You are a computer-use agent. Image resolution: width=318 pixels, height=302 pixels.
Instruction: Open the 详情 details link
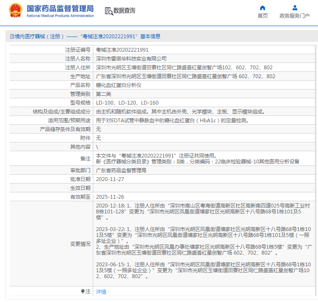click(x=101, y=291)
